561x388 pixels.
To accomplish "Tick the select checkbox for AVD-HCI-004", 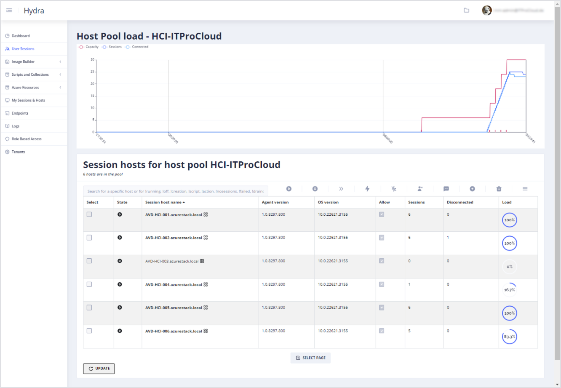I will pyautogui.click(x=89, y=284).
